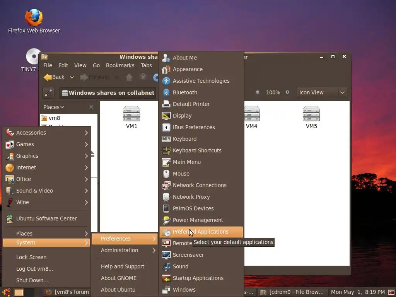Image resolution: width=396 pixels, height=297 pixels.
Task: Toggle location edit pencil button
Action: 48,93
